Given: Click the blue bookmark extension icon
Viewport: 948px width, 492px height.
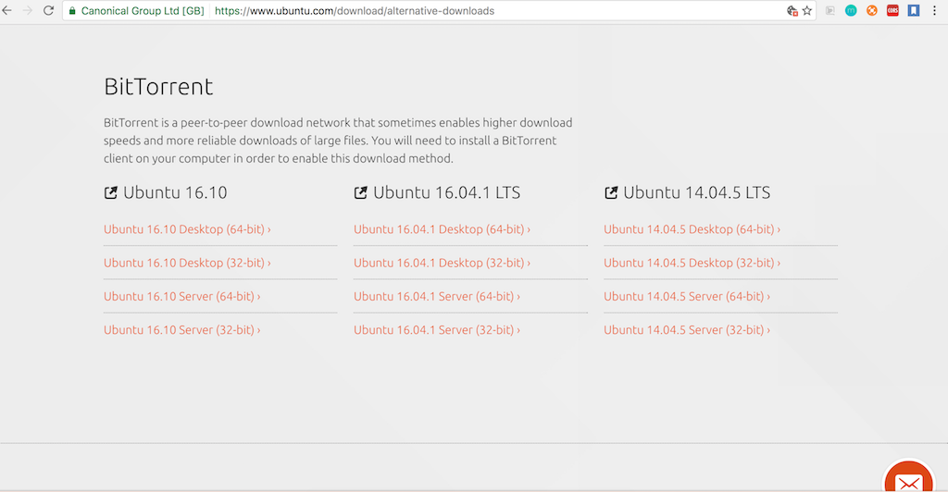Looking at the screenshot, I should pyautogui.click(x=913, y=11).
